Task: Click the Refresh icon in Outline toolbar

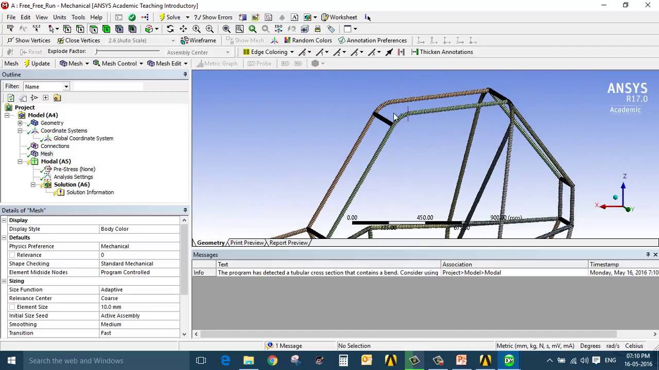Action: [11, 98]
